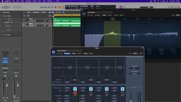Open the Library icon in control bar

tap(3, 7)
